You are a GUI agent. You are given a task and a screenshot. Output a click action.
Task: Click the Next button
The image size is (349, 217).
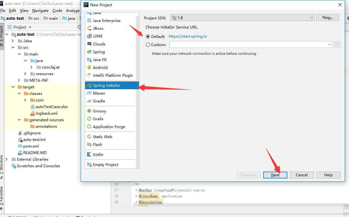click(275, 175)
